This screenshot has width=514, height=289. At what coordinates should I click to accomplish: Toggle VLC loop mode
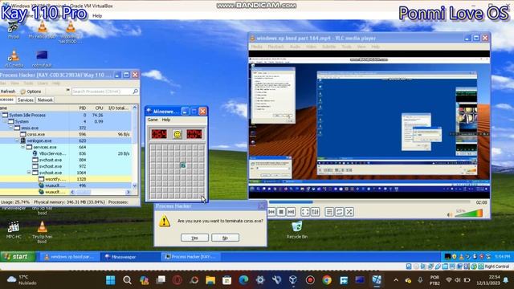[339, 212]
